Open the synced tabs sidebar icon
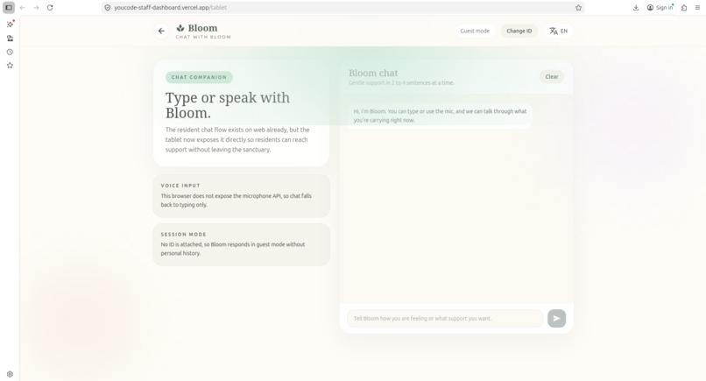Viewport: 706px width, 381px height. point(10,39)
